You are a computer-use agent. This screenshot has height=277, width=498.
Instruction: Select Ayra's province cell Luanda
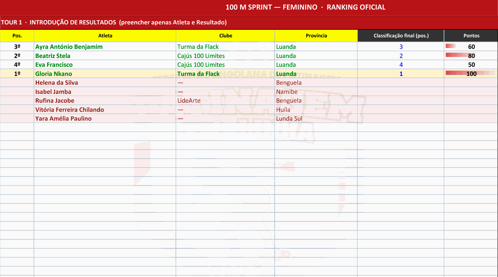click(316, 47)
